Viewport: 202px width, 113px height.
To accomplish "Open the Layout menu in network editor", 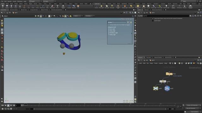I will click(x=161, y=63).
